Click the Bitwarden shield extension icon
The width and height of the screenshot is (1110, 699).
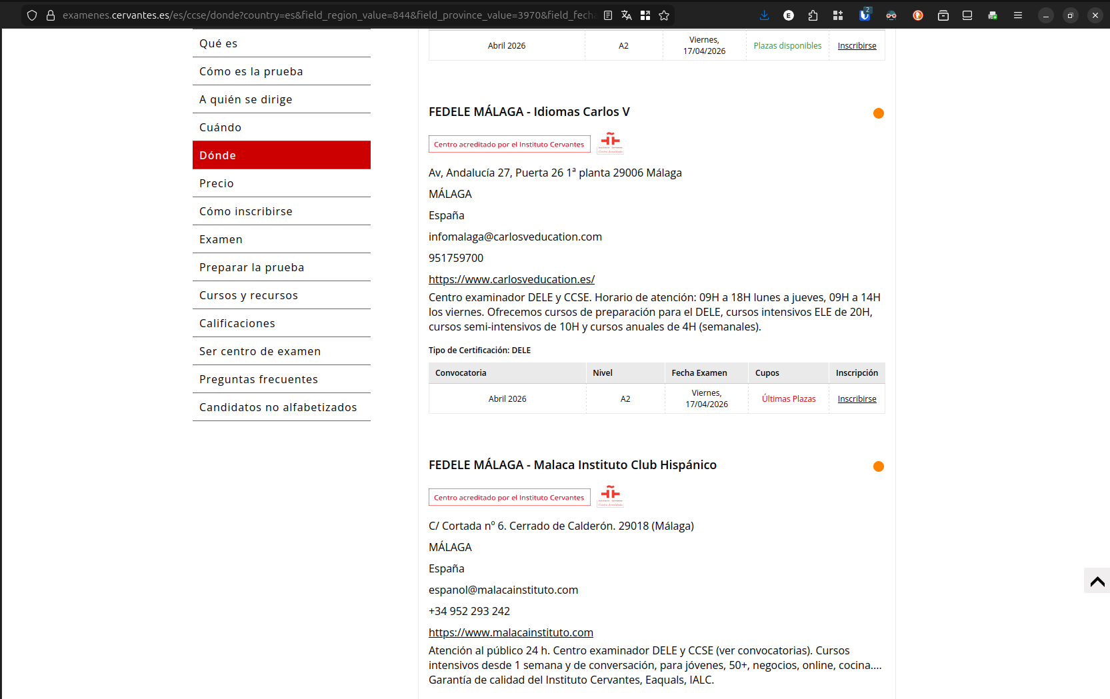(x=865, y=15)
